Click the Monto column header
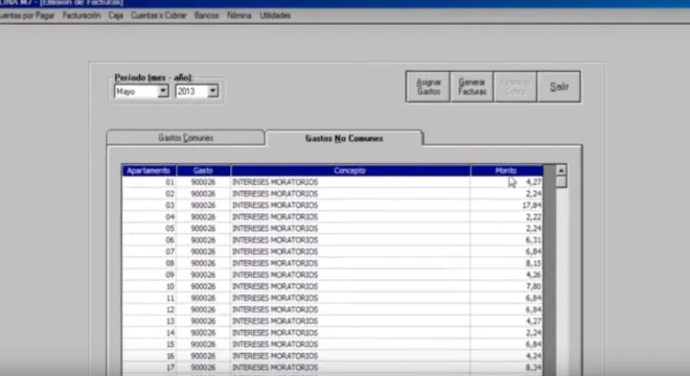This screenshot has height=376, width=690. [506, 171]
